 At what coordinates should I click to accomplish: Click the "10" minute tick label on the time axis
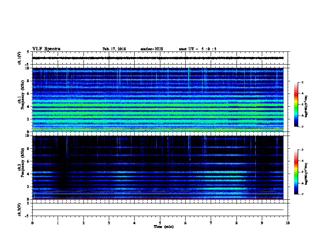288,223
